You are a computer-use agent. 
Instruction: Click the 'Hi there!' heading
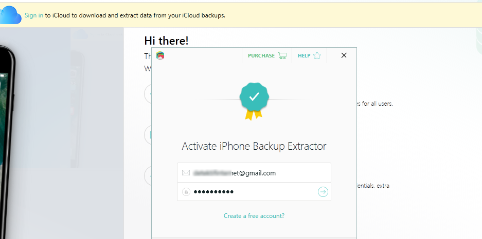click(x=166, y=41)
